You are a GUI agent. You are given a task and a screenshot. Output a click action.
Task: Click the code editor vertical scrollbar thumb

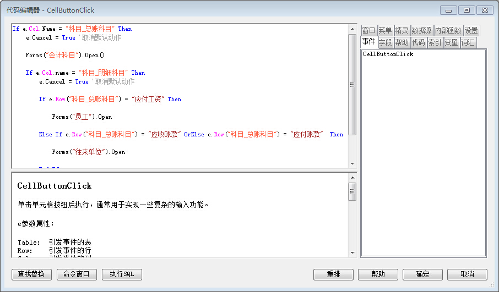coord(352,85)
